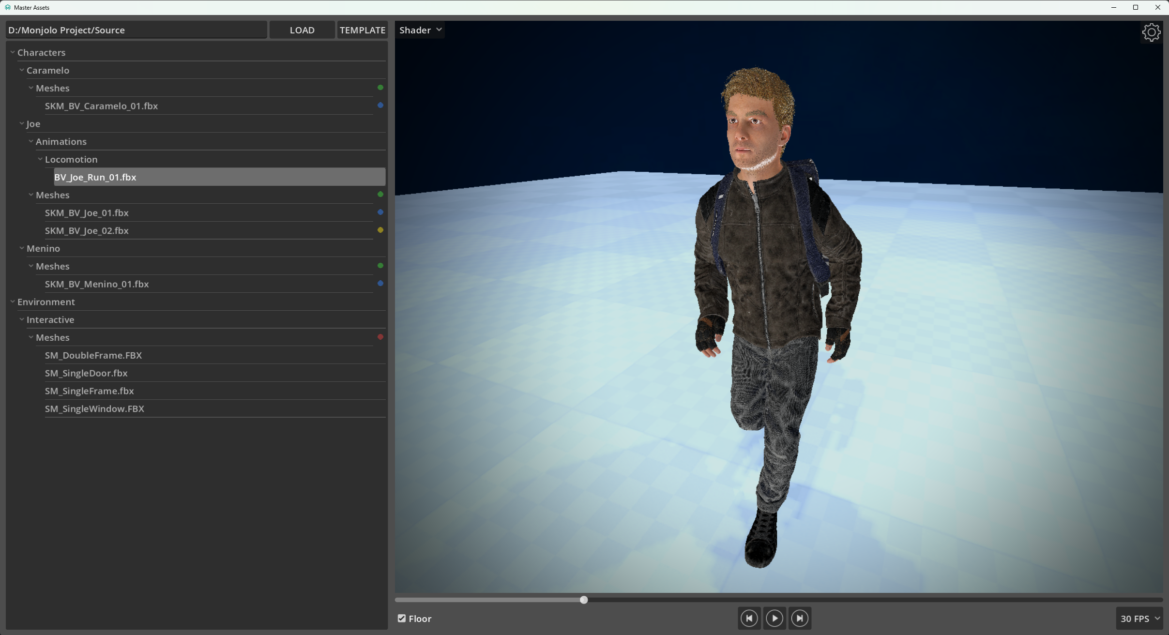
Task: Click green status dot on Joe Meshes
Action: (380, 195)
